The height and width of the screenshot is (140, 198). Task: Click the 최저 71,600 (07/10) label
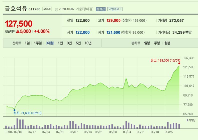(x=27, y=113)
